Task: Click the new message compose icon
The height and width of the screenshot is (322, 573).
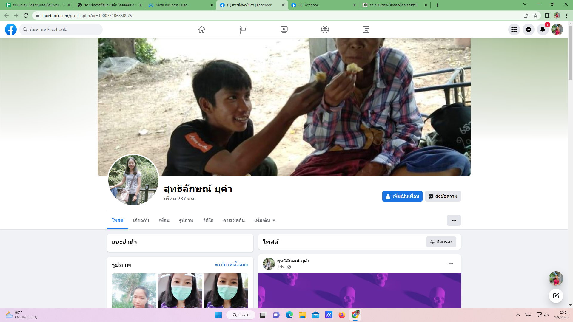Action: pos(556,296)
